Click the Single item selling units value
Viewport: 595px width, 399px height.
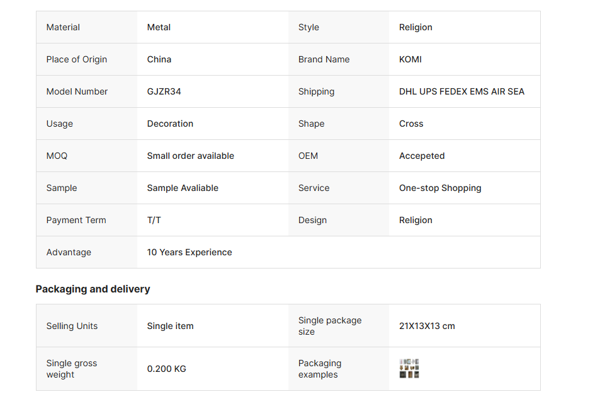pyautogui.click(x=170, y=326)
